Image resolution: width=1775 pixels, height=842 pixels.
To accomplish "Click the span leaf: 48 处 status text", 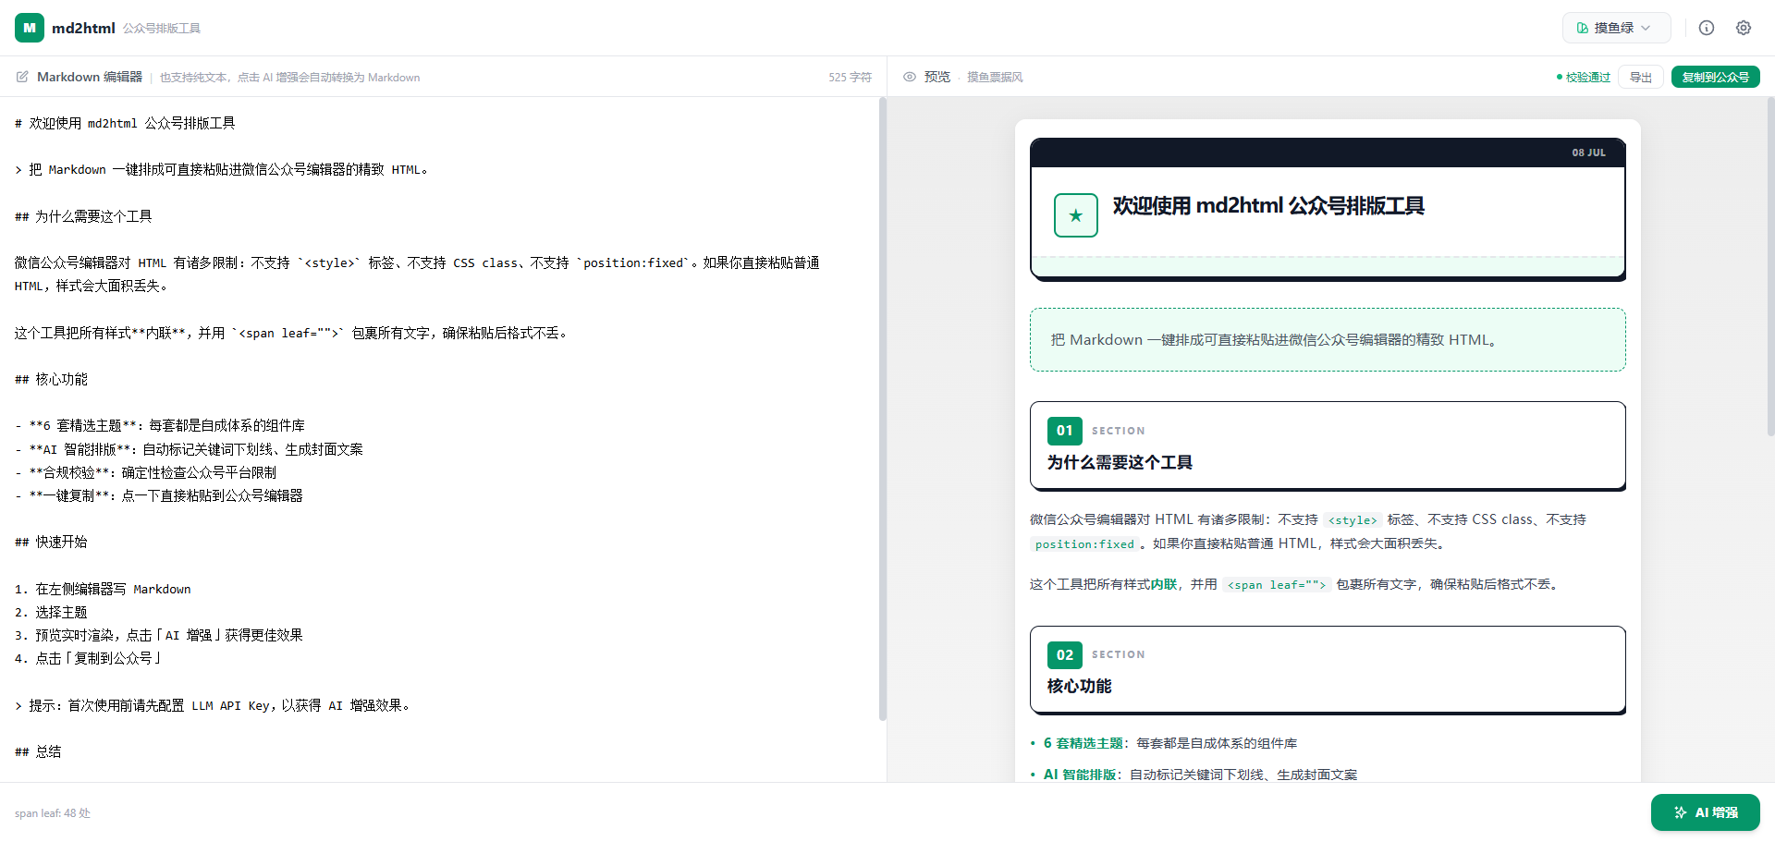I will 53,813.
